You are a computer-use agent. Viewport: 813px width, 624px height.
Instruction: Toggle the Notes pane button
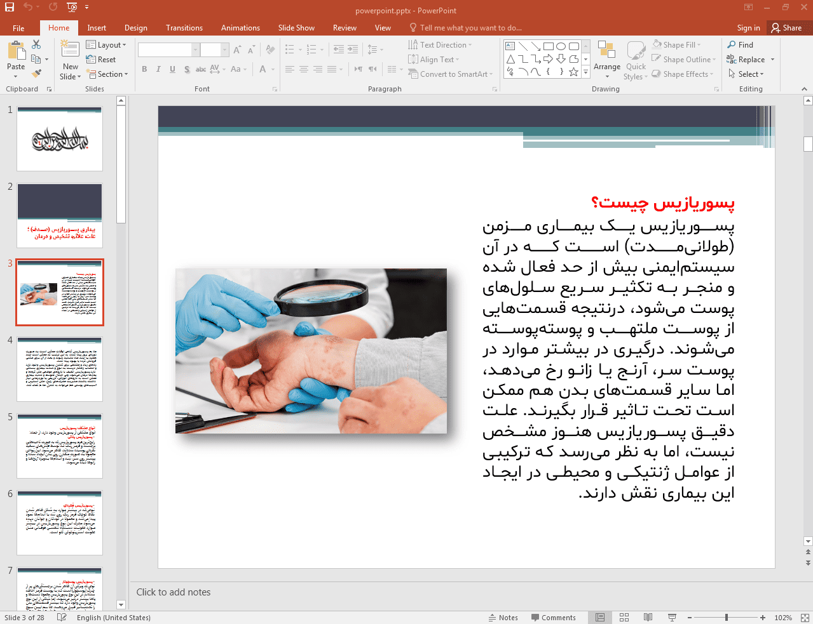coord(503,618)
